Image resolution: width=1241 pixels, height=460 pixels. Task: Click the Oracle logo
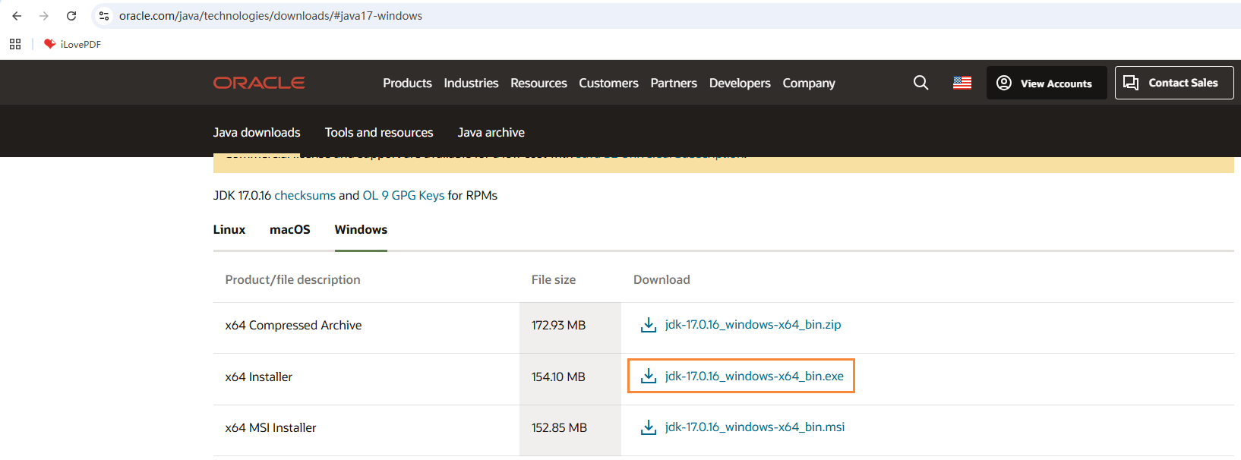[259, 83]
